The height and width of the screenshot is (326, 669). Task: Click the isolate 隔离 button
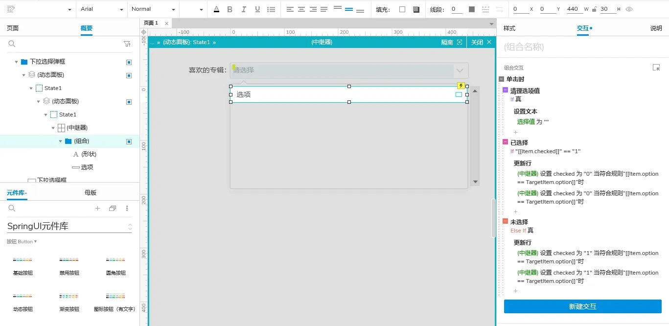pyautogui.click(x=452, y=43)
